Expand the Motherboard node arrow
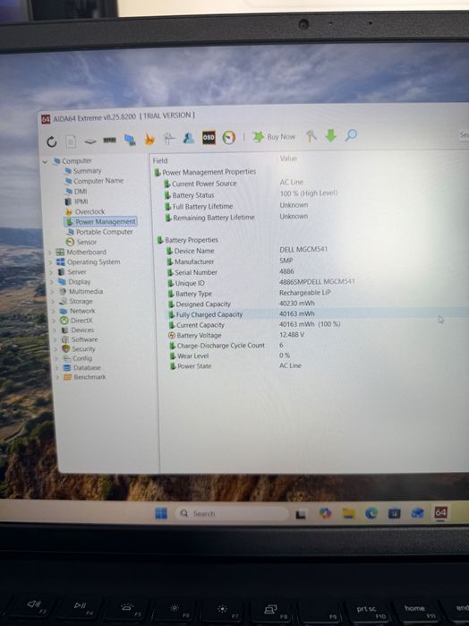Image resolution: width=469 pixels, height=626 pixels. [x=50, y=253]
